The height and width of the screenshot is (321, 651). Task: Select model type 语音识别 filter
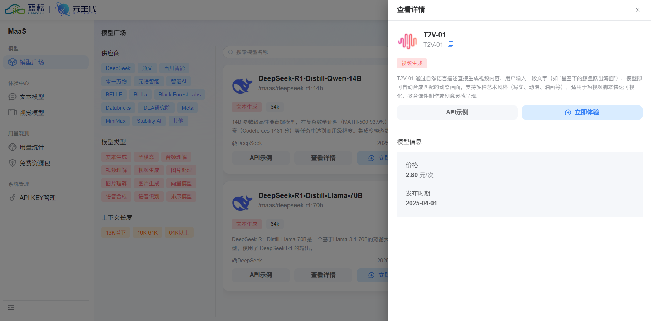click(149, 197)
